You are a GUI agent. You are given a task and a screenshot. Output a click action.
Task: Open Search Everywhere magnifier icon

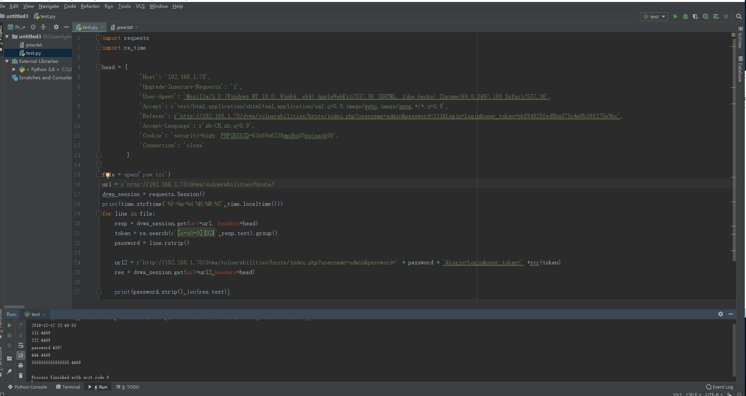coord(739,16)
